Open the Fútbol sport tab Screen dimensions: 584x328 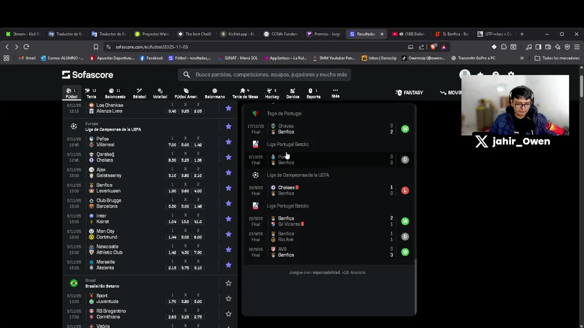click(x=72, y=93)
